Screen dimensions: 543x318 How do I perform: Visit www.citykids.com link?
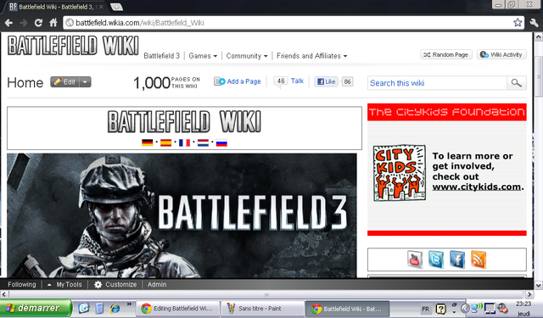(476, 187)
